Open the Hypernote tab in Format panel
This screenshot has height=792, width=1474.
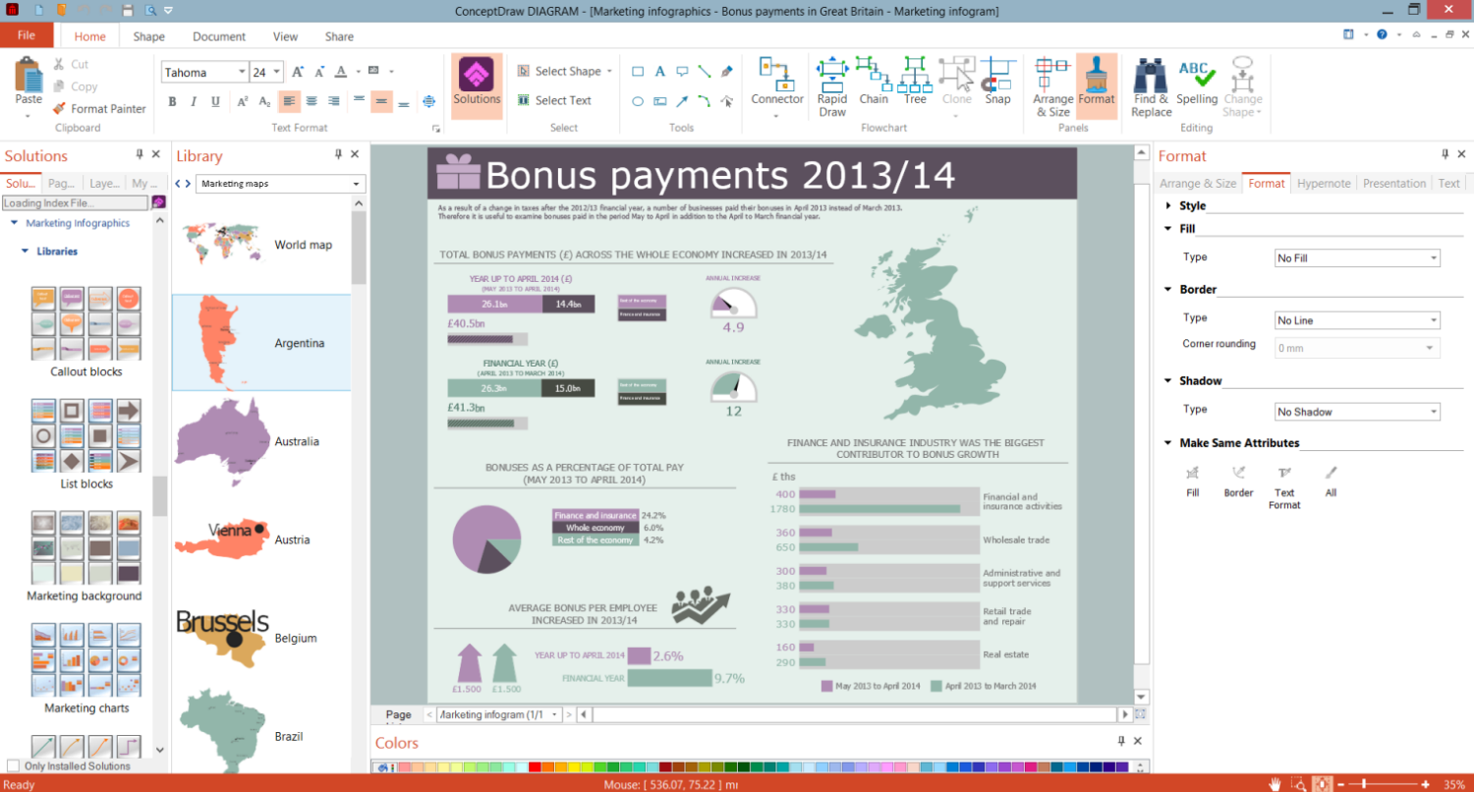(x=1324, y=183)
